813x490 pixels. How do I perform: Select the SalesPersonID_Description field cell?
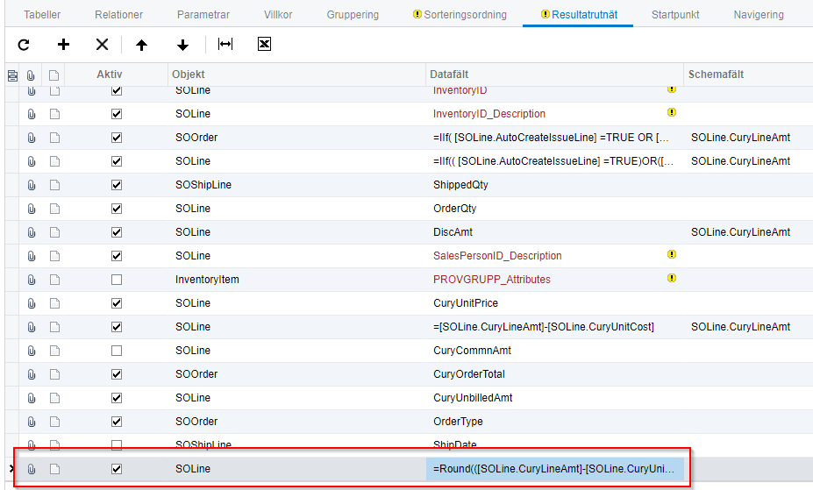click(497, 256)
